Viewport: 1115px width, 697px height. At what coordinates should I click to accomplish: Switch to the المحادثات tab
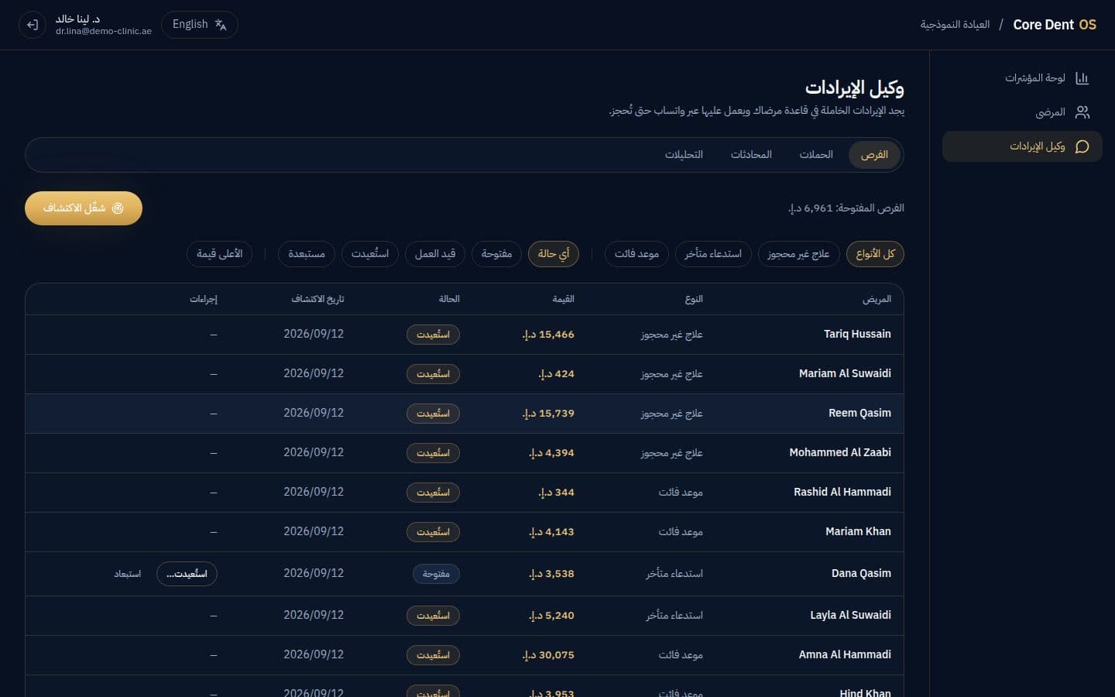click(x=751, y=155)
